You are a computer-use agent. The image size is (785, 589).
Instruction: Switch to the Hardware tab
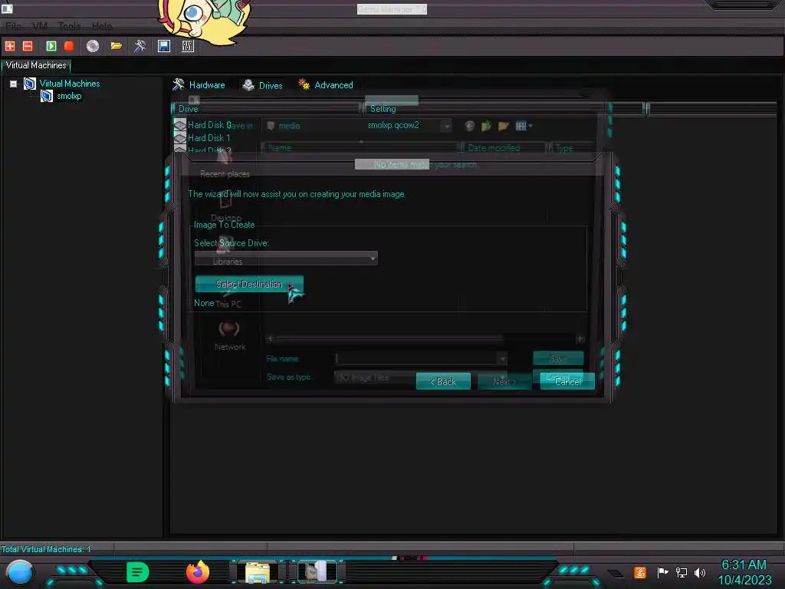[x=199, y=85]
